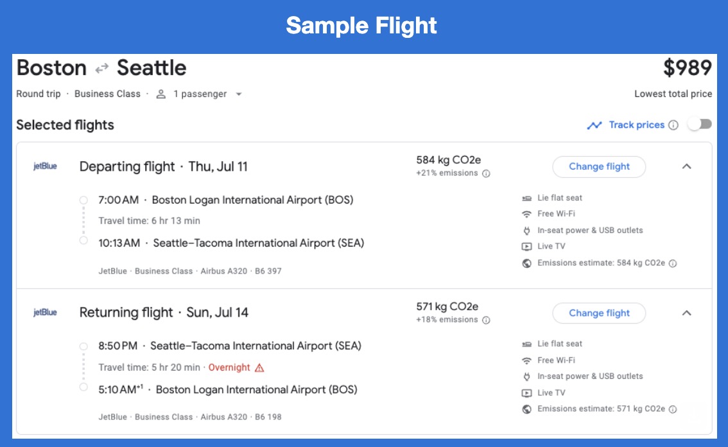728x447 pixels.
Task: Open the 1 passenger dropdown
Action: coord(239,94)
